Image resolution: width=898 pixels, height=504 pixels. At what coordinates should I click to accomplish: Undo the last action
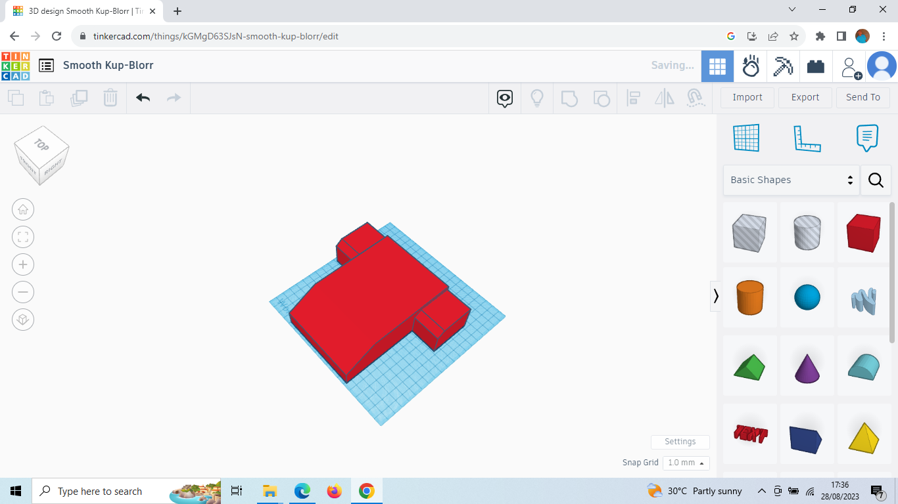143,97
